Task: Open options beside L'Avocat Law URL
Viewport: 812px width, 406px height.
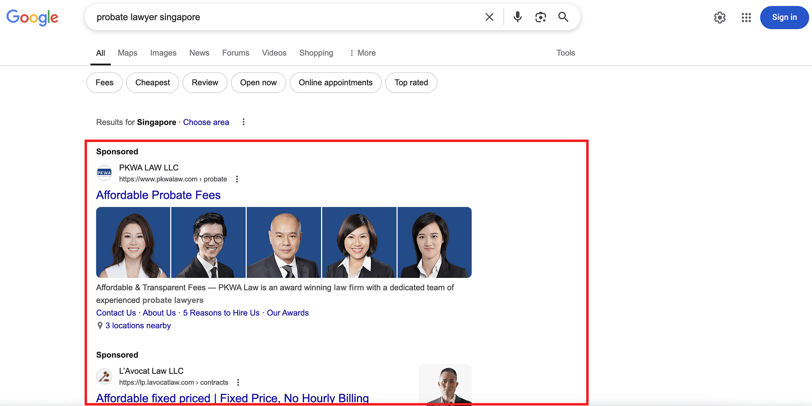Action: (x=238, y=382)
